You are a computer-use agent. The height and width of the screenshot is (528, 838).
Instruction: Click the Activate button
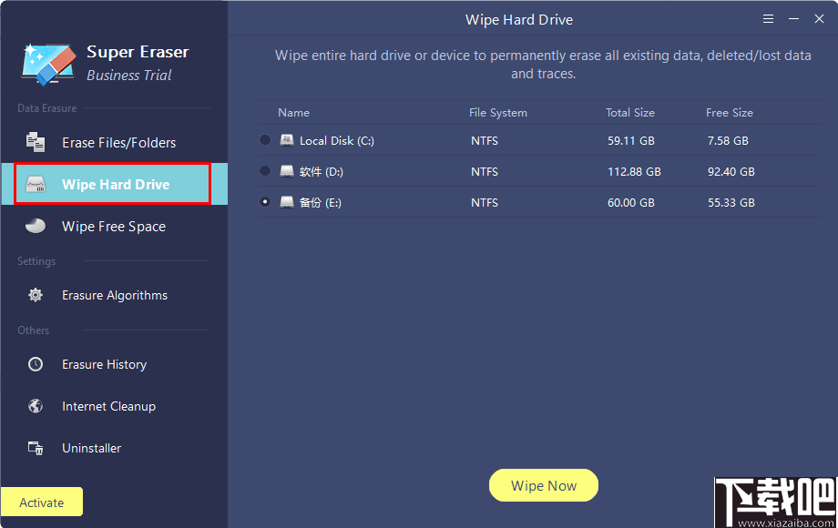click(x=42, y=502)
